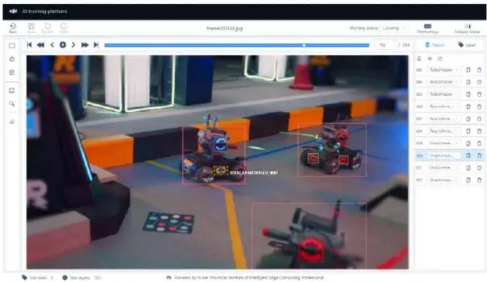The image size is (487, 282).
Task: Activate the magnifier zoom tool
Action: [12, 104]
